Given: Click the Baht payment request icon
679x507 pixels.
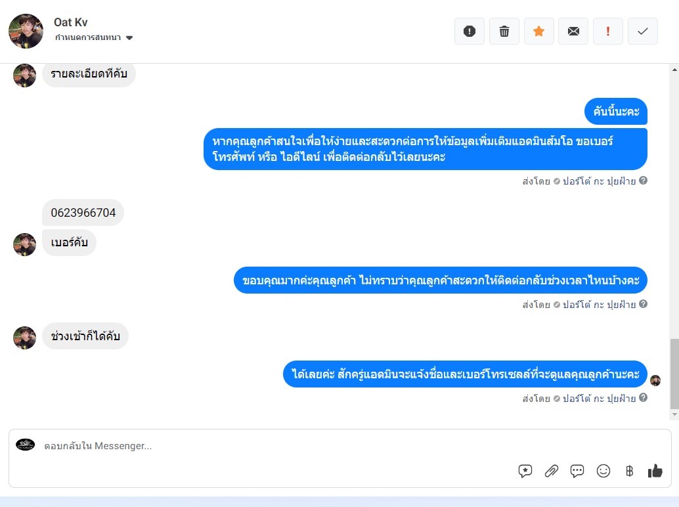Looking at the screenshot, I should 630,471.
